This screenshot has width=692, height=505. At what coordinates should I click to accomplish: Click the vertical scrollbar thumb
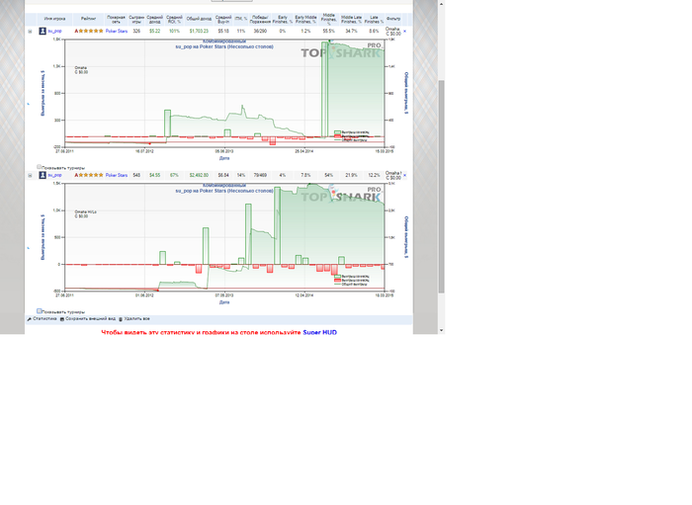(441, 187)
